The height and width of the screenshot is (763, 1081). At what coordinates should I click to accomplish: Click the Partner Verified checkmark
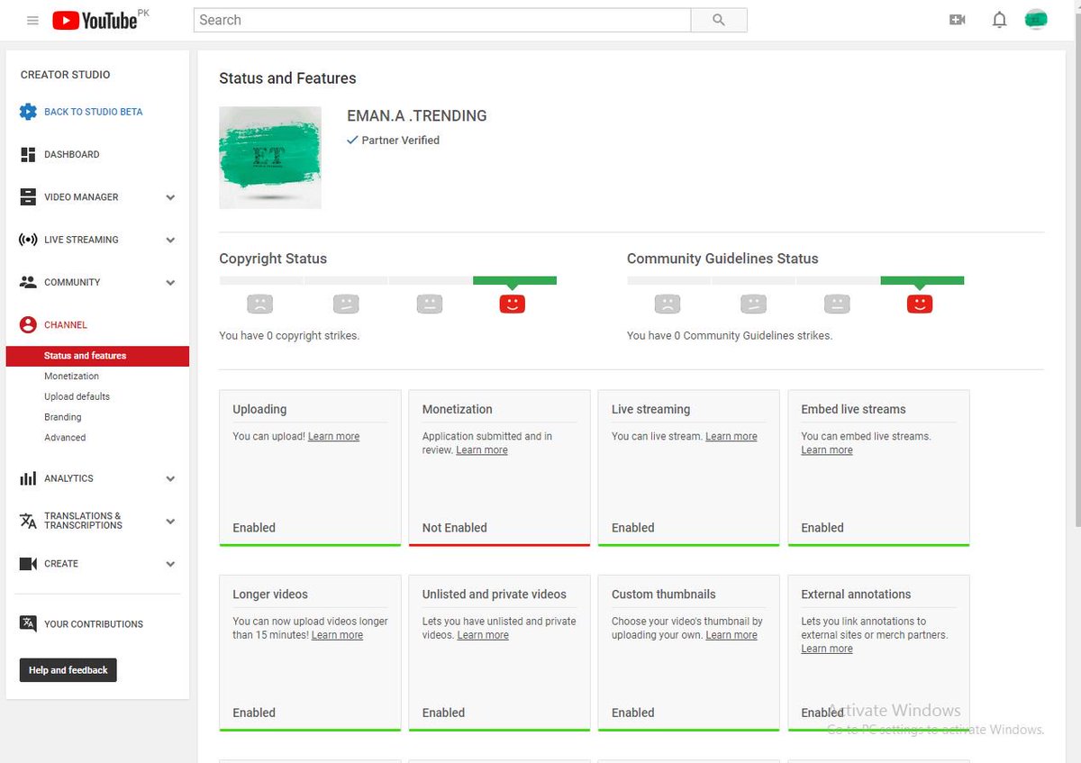point(352,141)
